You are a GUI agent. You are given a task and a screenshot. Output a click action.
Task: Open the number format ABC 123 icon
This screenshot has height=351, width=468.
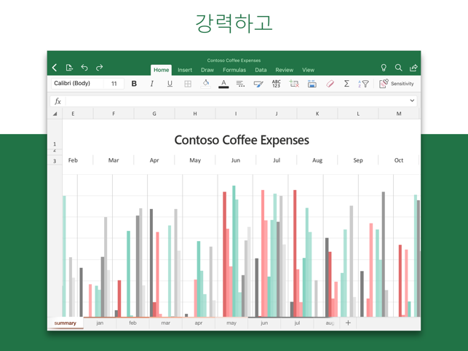pos(277,84)
